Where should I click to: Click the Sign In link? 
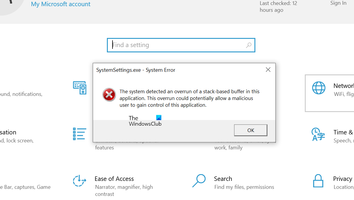[x=338, y=3]
